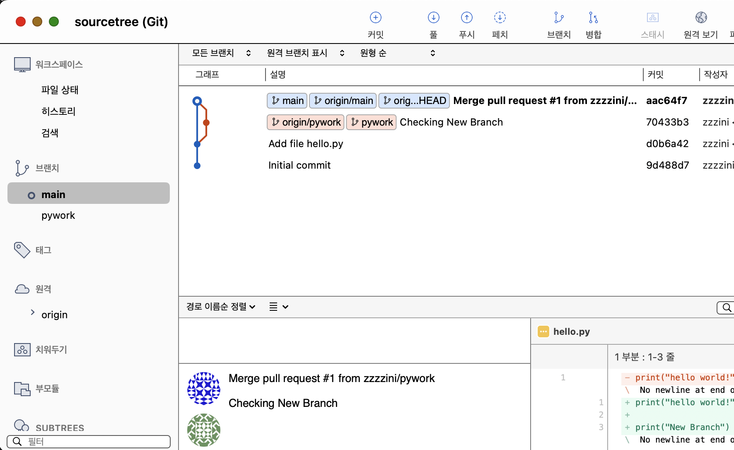Click the merge commit node in graph
The height and width of the screenshot is (450, 734).
coord(197,101)
